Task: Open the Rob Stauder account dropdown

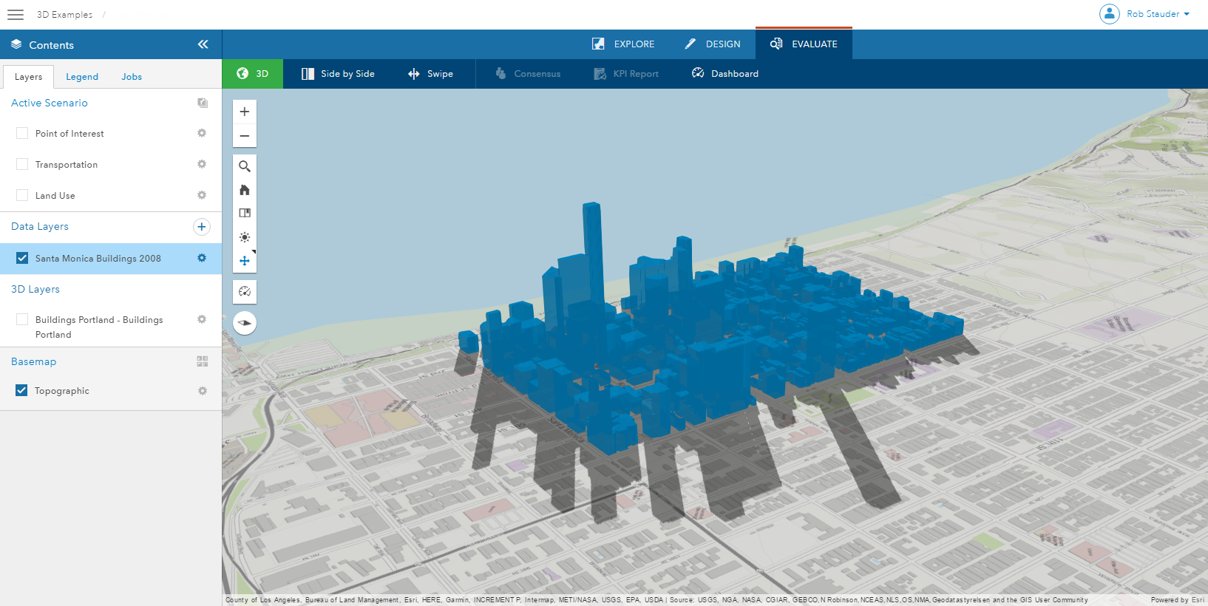Action: 1158,14
